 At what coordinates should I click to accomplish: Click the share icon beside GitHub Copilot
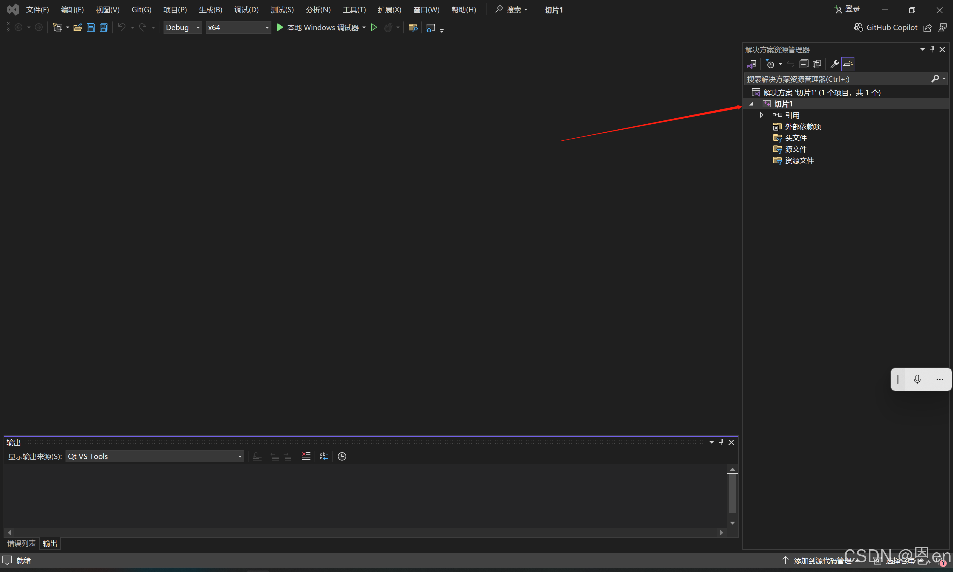click(x=928, y=28)
